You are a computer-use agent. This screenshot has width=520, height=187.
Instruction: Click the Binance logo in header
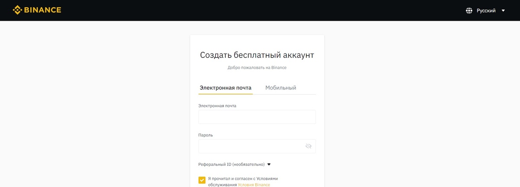pyautogui.click(x=37, y=10)
